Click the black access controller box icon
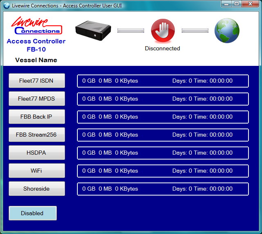The width and height of the screenshot is (262, 234). [93, 30]
